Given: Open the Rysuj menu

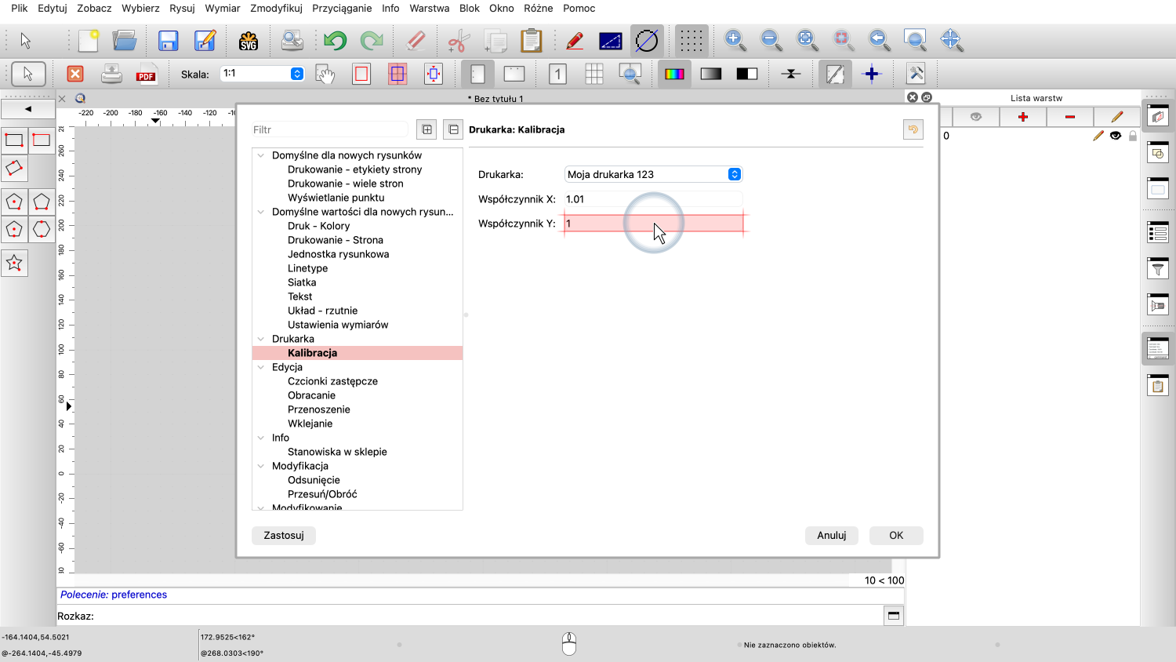Looking at the screenshot, I should click(x=182, y=8).
